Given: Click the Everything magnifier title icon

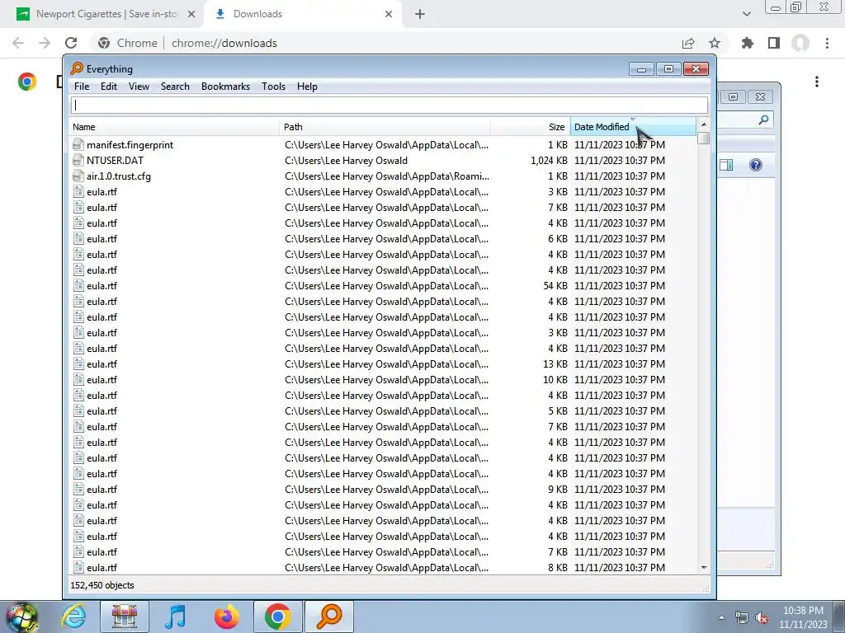Looking at the screenshot, I should 77,68.
